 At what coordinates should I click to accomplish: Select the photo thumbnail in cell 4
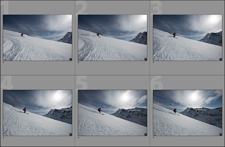tap(37, 113)
